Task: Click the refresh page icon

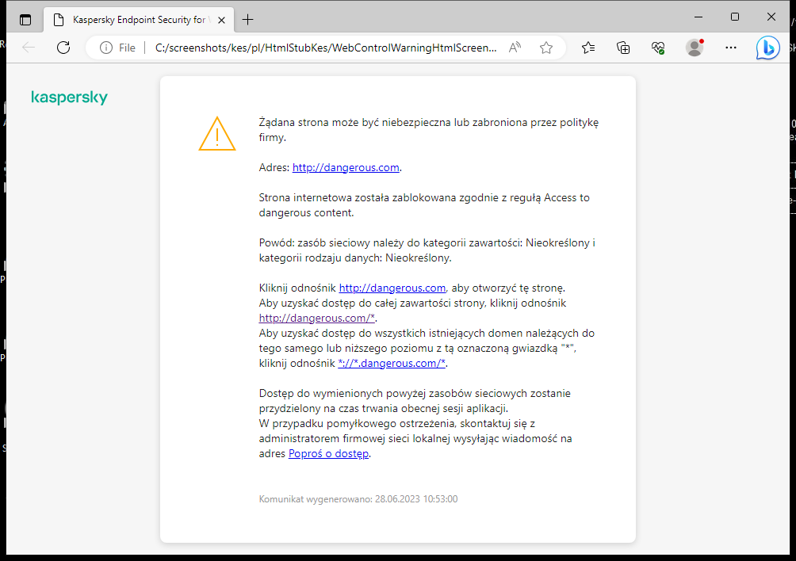Action: click(x=63, y=48)
